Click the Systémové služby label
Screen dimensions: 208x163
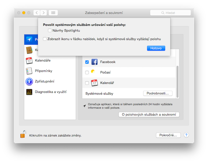pos(99,94)
